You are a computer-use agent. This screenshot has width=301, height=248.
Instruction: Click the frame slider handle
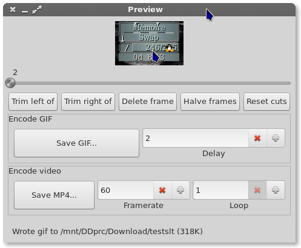click(10, 83)
